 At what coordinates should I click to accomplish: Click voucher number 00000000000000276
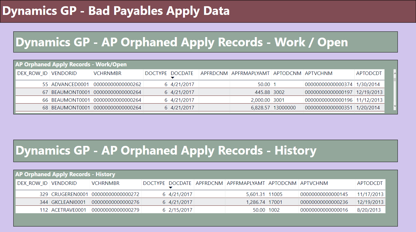[115, 202]
